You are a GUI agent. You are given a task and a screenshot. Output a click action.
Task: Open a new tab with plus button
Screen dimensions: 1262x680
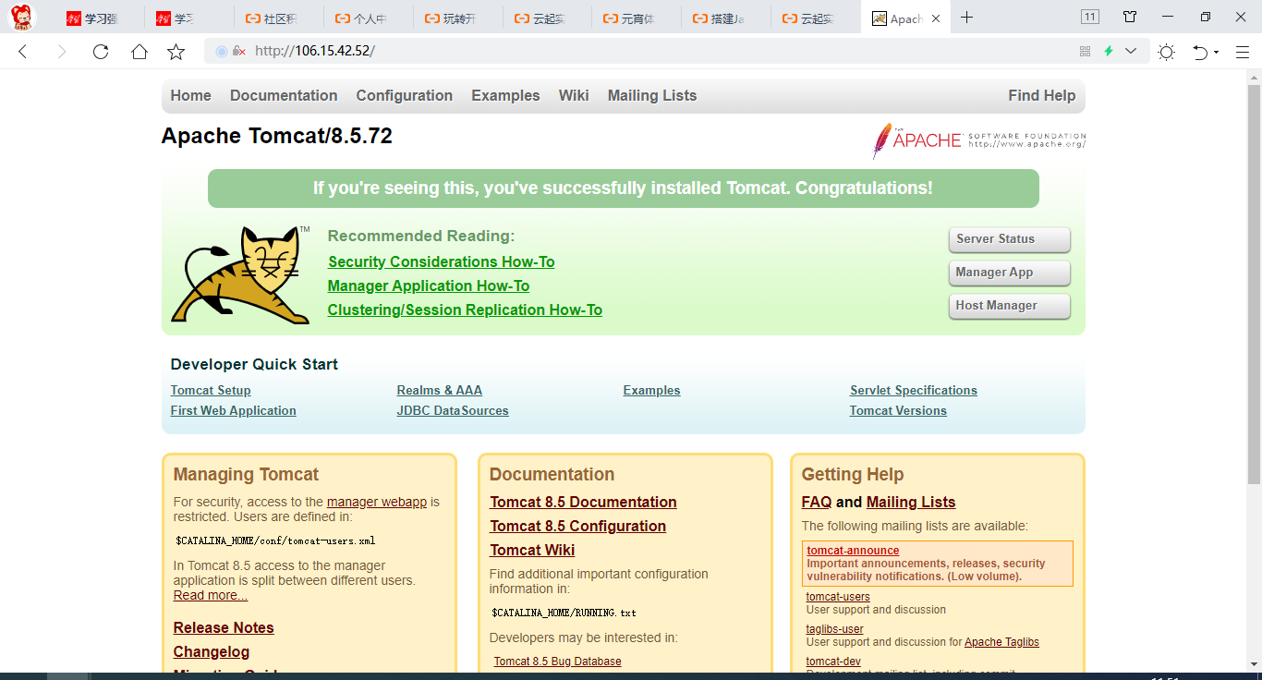point(966,18)
